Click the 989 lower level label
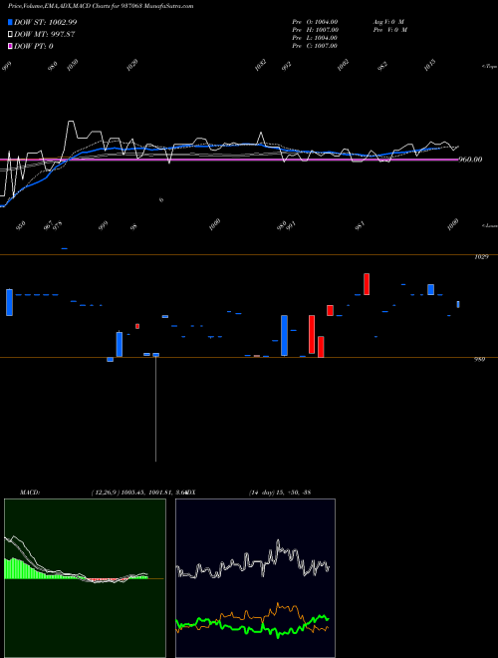Screen dimensions: 498x658 (x=479, y=360)
